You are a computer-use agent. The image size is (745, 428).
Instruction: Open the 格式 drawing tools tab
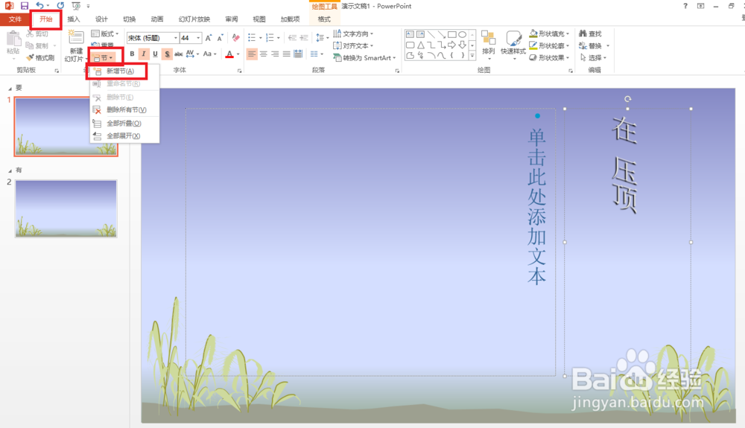pos(324,19)
